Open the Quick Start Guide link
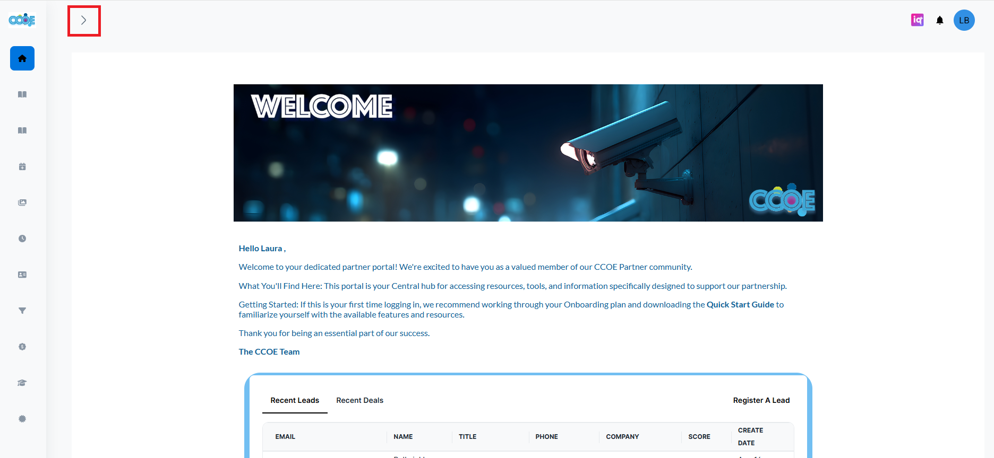 740,305
